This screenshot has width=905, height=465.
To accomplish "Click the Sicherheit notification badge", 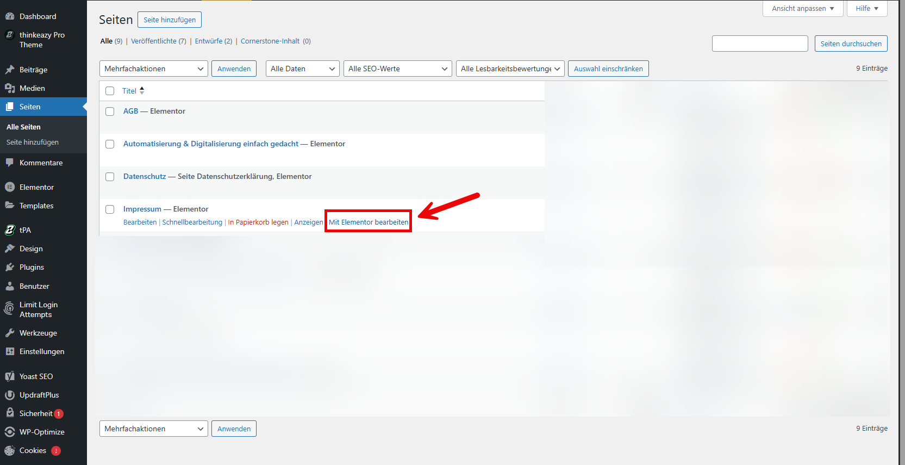I will click(x=59, y=414).
